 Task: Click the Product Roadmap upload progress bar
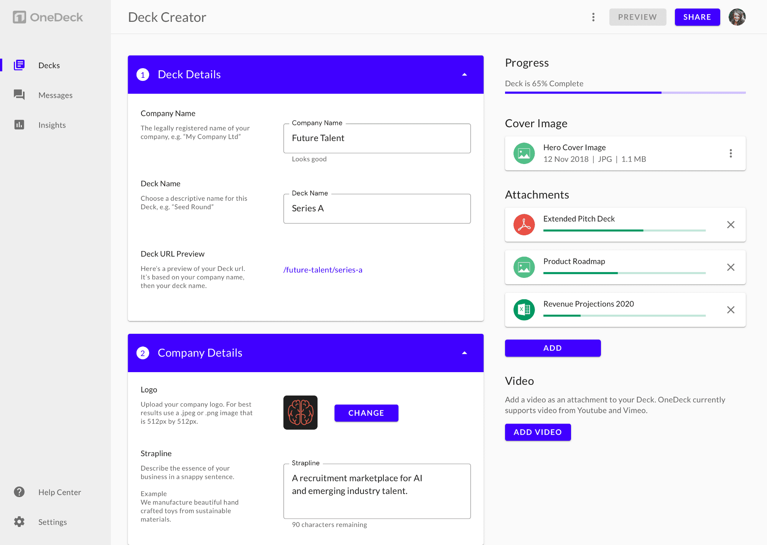(x=624, y=273)
